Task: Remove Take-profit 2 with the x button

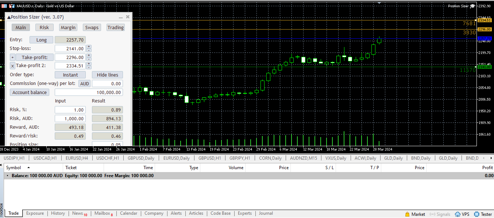Action: coord(12,66)
